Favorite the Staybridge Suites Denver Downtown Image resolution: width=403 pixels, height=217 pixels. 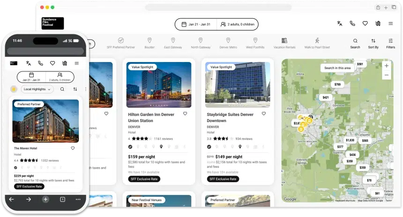(x=264, y=113)
